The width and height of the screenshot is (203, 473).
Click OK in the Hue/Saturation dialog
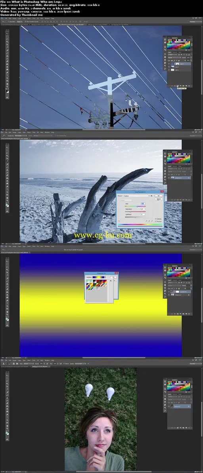159,196
